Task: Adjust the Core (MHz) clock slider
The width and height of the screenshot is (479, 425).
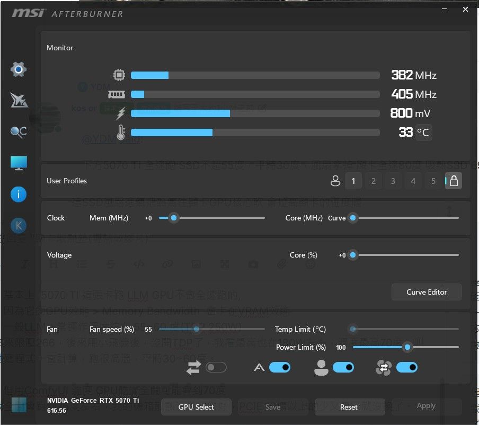Action: point(404,218)
